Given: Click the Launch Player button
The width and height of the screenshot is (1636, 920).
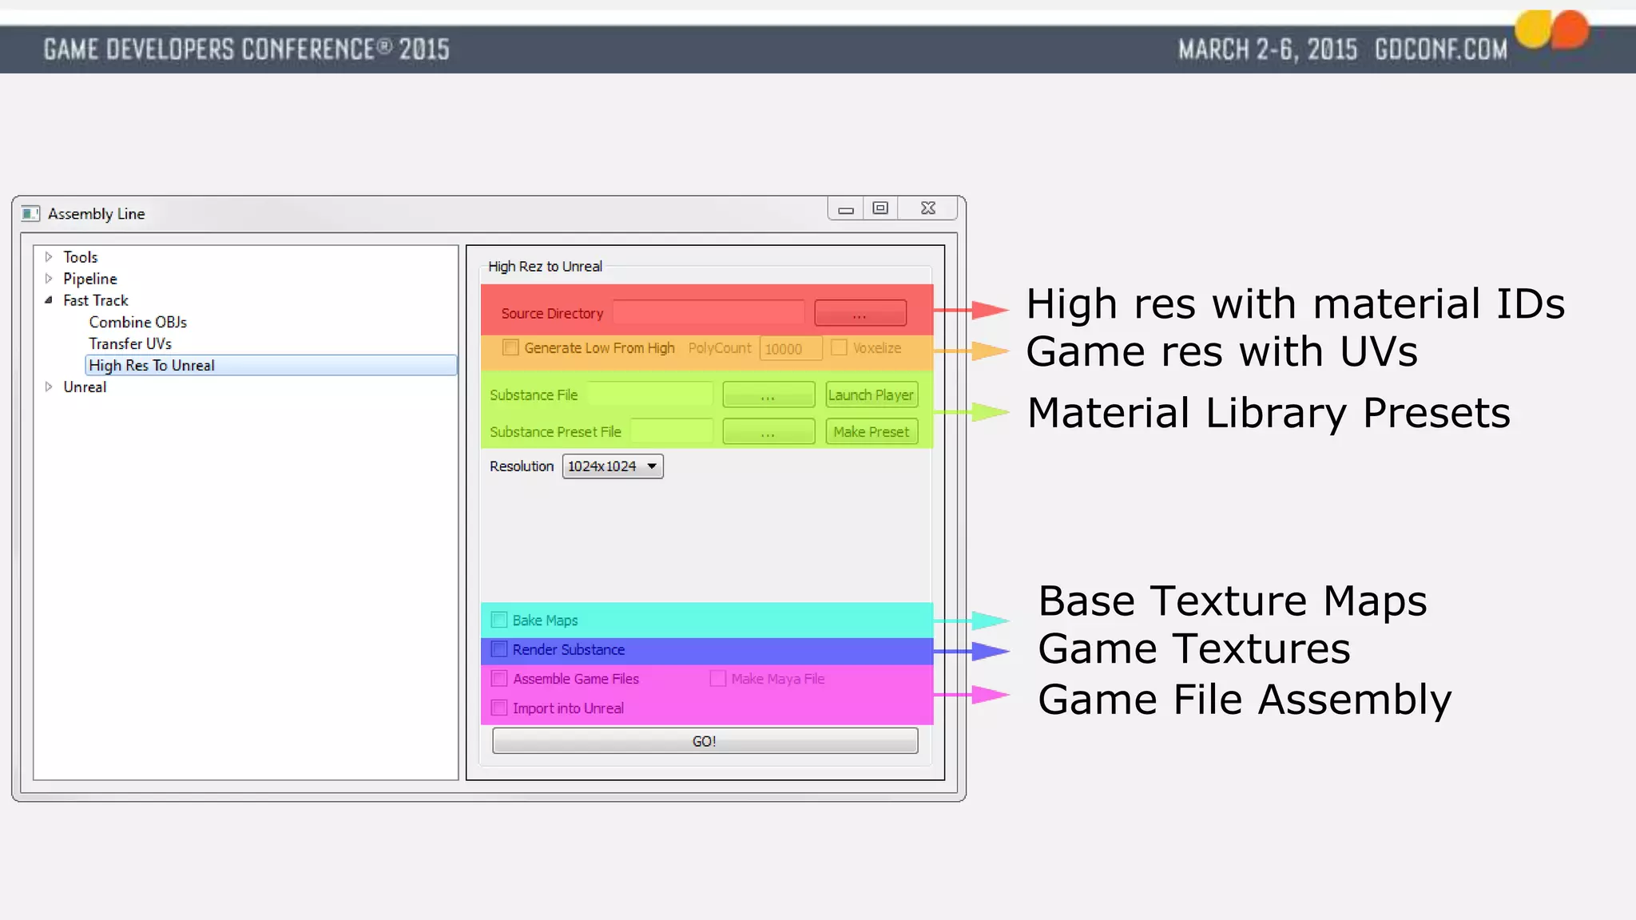Looking at the screenshot, I should coord(872,395).
